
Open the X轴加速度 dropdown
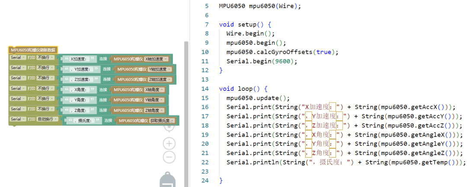point(156,59)
